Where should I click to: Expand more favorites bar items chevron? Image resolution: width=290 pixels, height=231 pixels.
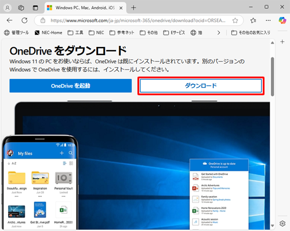click(219, 33)
